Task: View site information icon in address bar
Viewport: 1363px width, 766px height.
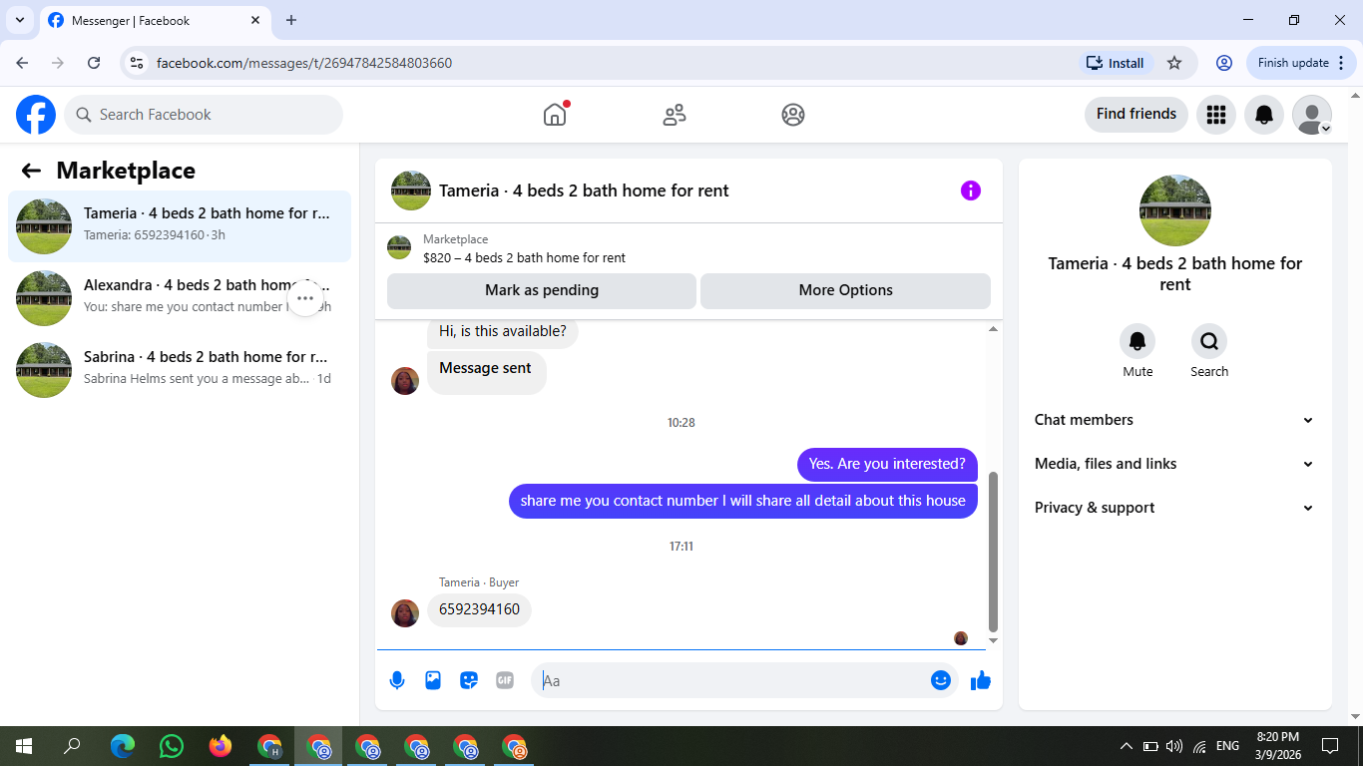Action: tap(138, 63)
